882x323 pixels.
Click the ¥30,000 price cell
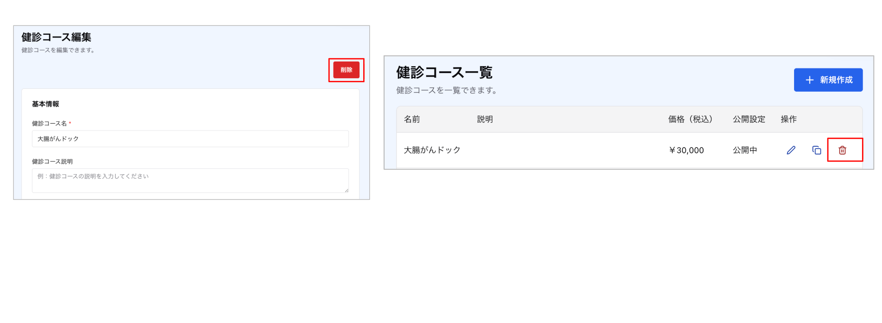[x=686, y=150]
